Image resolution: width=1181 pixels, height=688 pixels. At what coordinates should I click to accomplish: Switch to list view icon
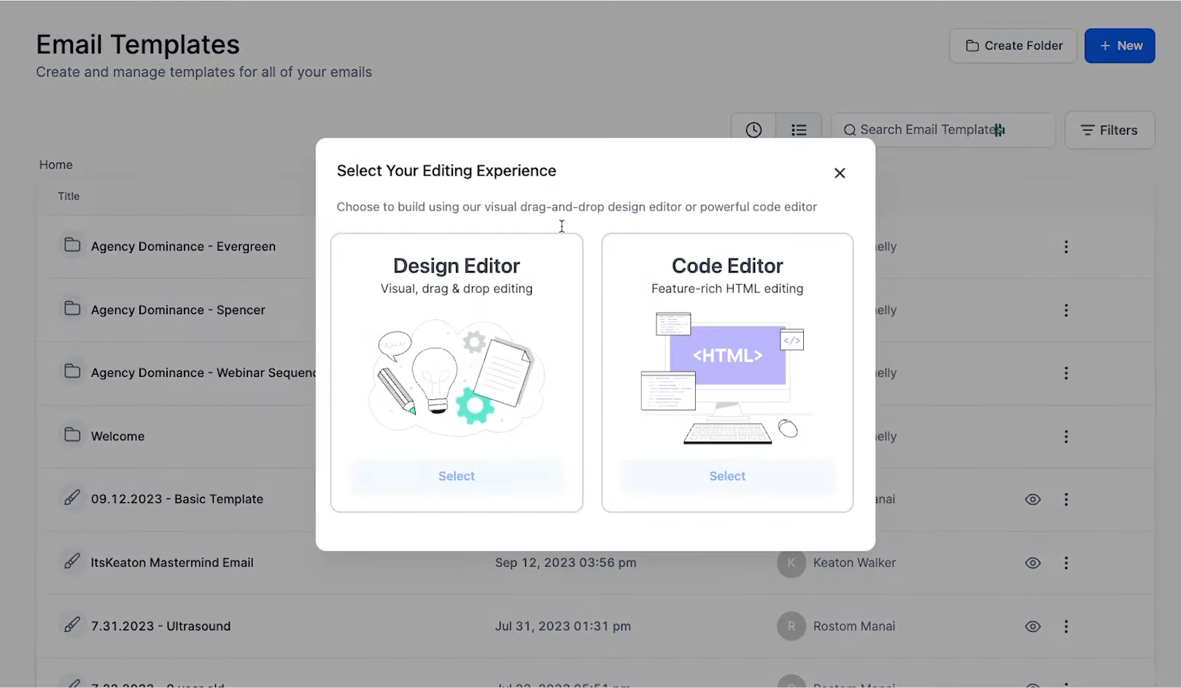tap(799, 130)
